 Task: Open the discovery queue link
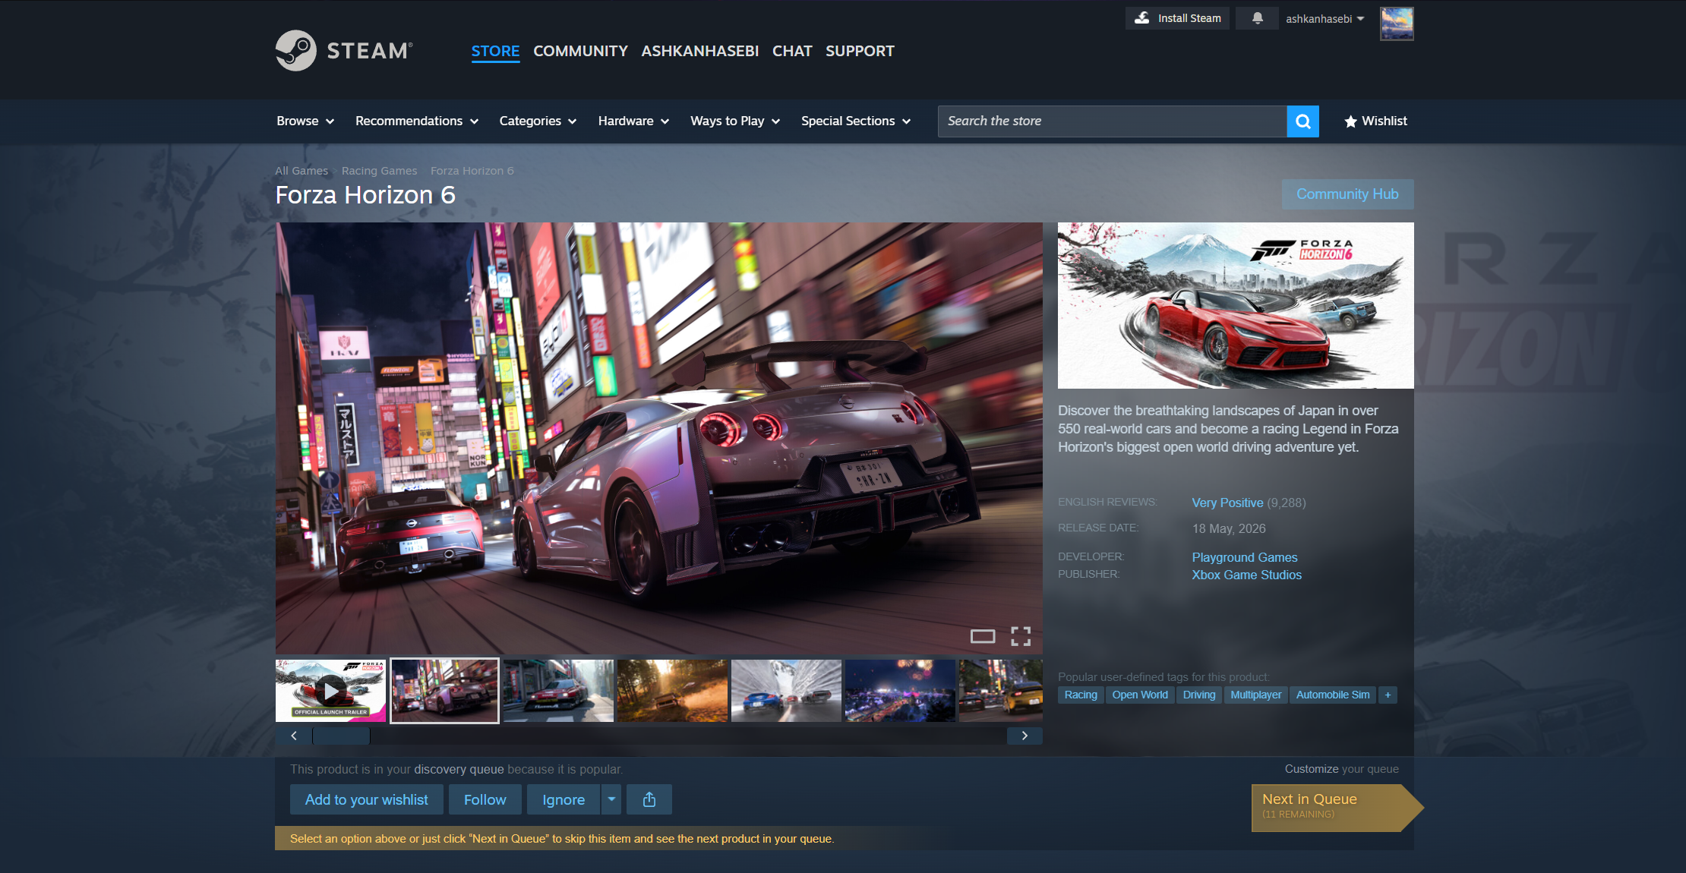click(459, 769)
